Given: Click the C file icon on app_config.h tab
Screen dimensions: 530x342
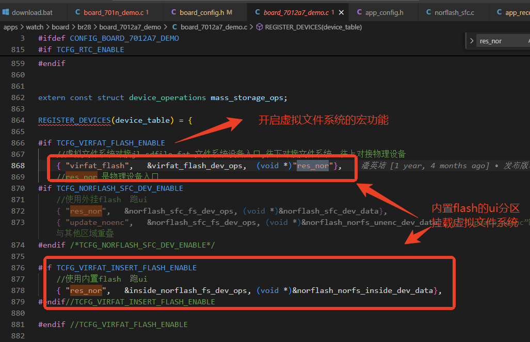Looking at the screenshot, I should 359,12.
